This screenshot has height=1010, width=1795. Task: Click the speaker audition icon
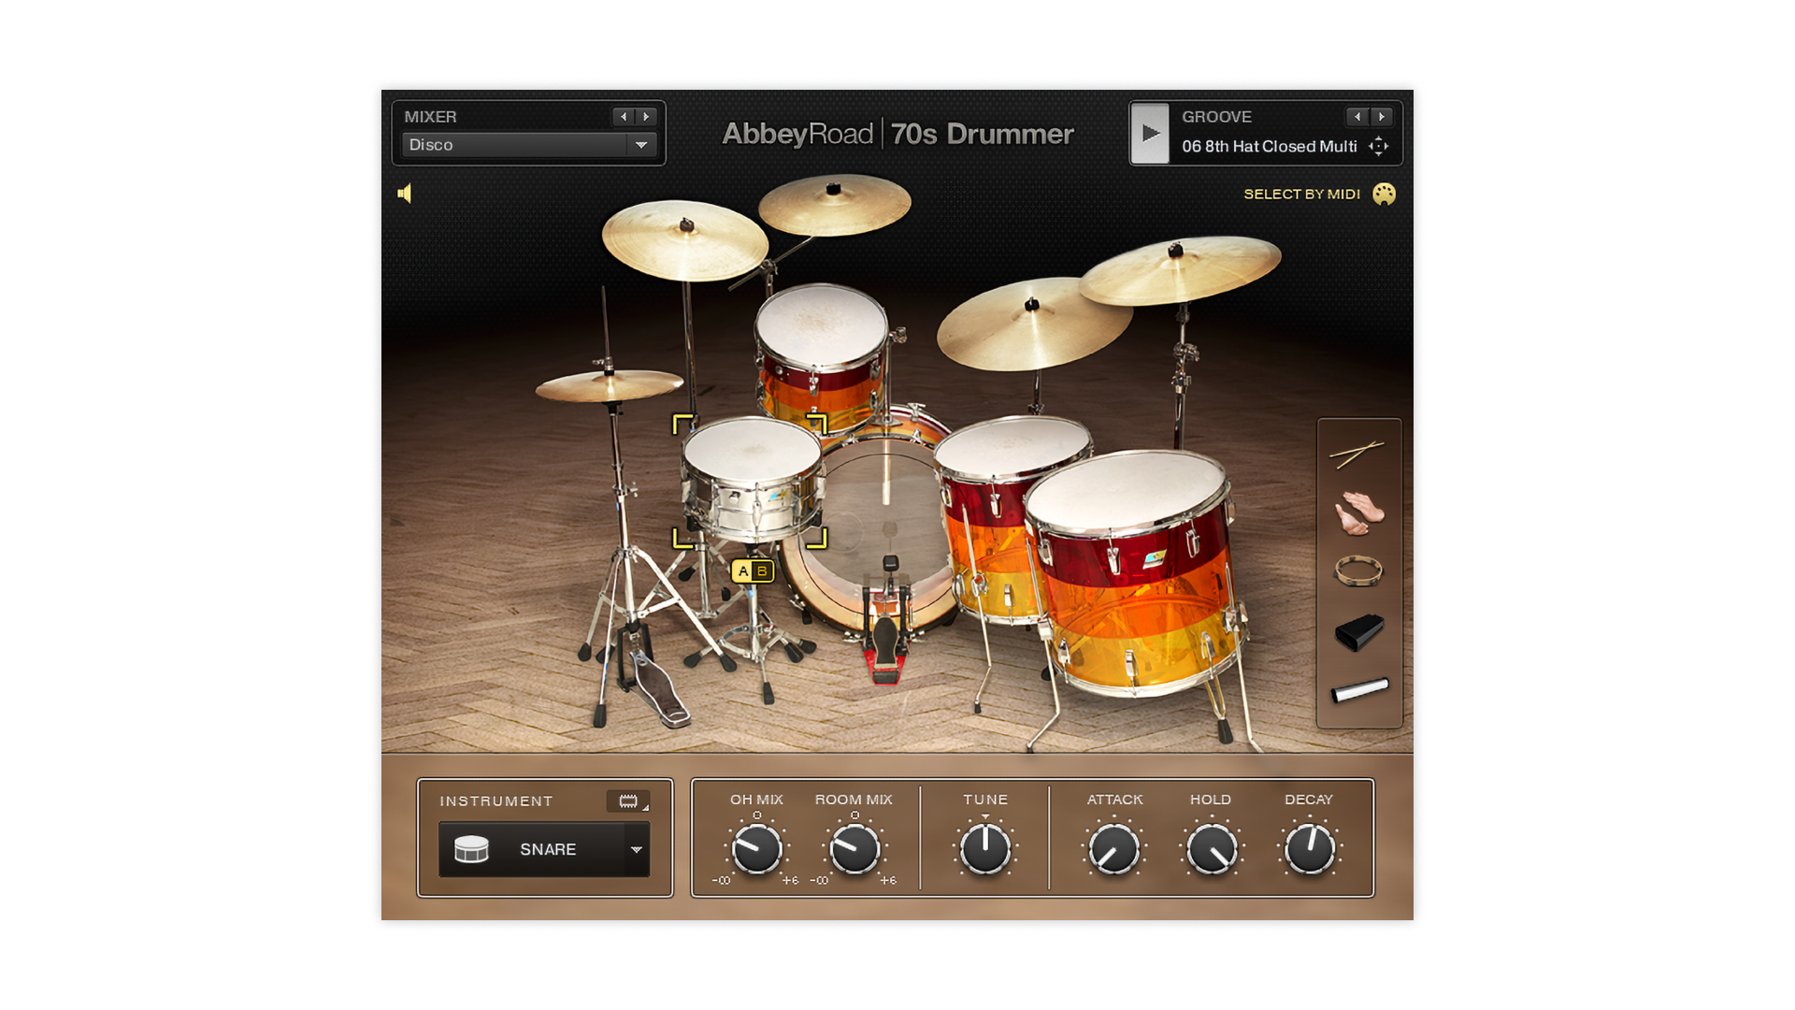[405, 194]
